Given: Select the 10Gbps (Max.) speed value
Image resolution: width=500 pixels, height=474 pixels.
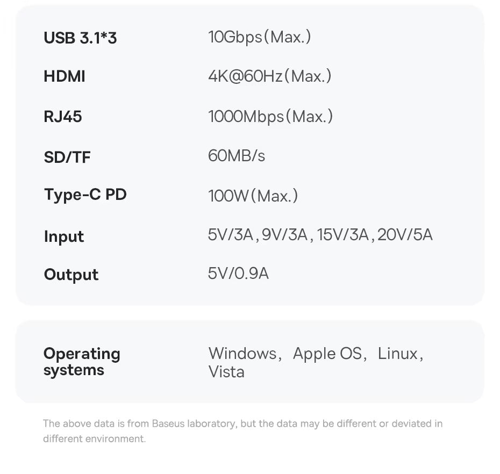Looking at the screenshot, I should point(259,37).
